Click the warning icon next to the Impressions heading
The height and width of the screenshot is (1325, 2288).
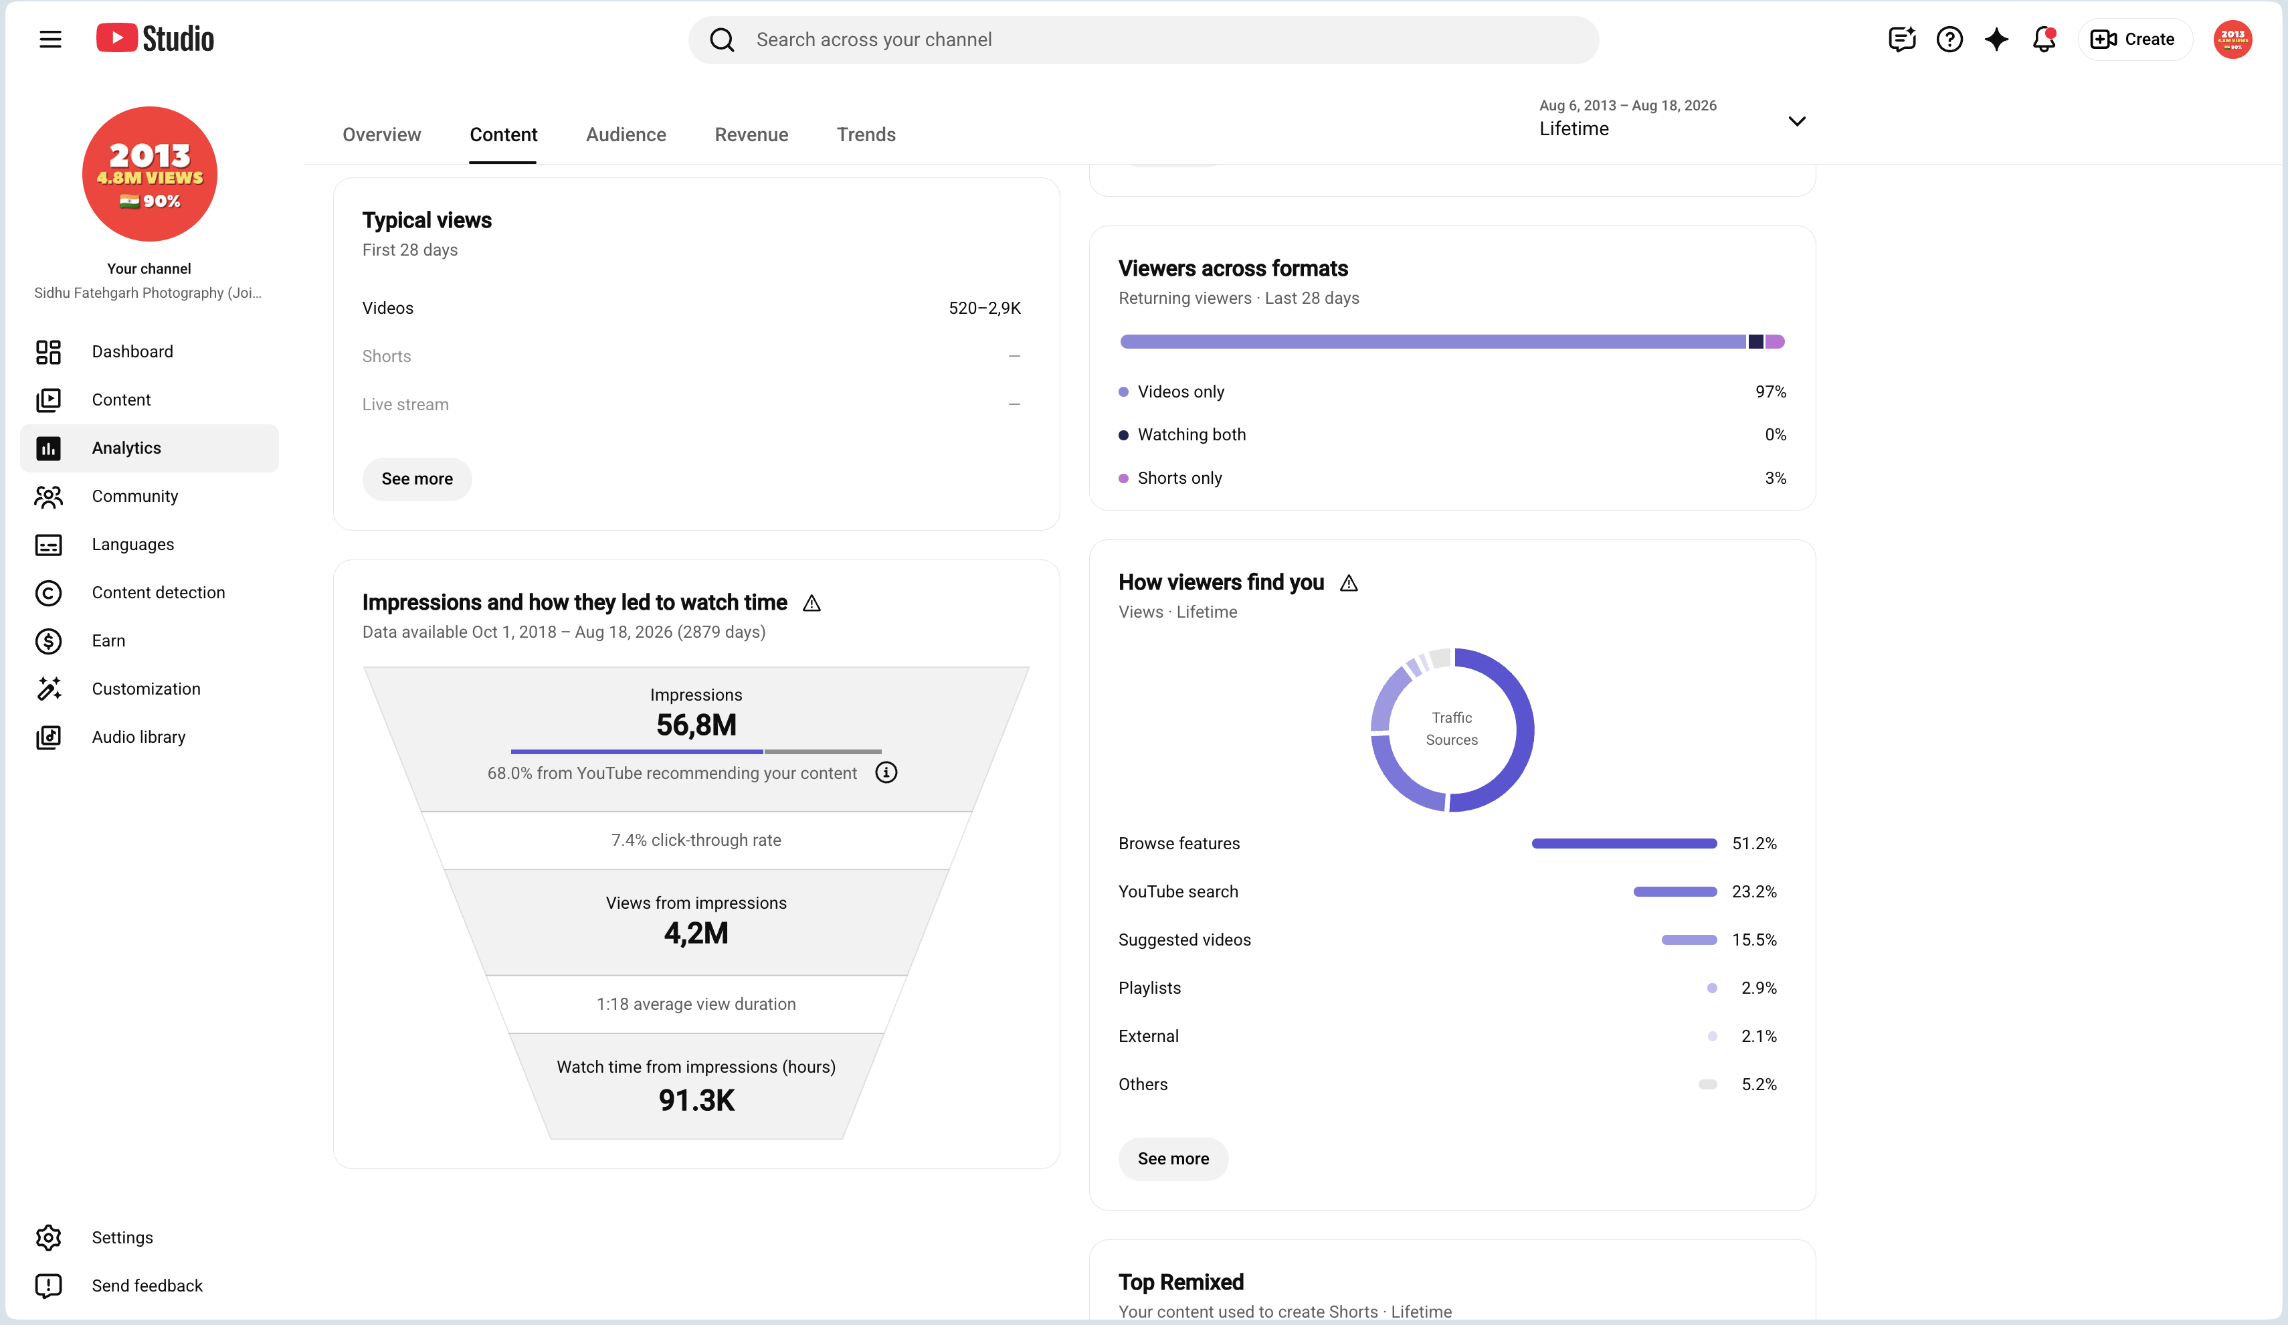812,603
